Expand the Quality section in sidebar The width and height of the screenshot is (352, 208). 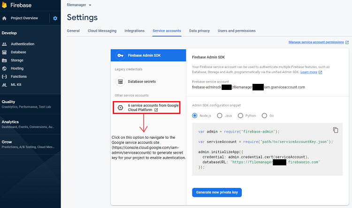[x=8, y=102]
